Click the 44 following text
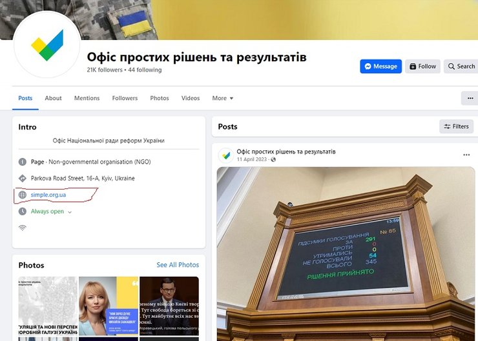Viewport: 478px width, 341px height. pyautogui.click(x=145, y=70)
